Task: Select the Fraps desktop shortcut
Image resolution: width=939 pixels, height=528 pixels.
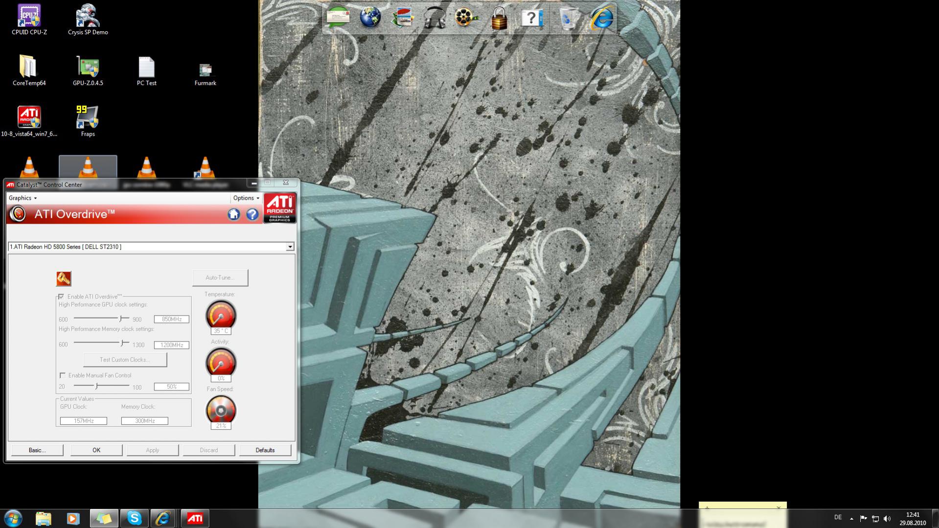Action: point(88,121)
